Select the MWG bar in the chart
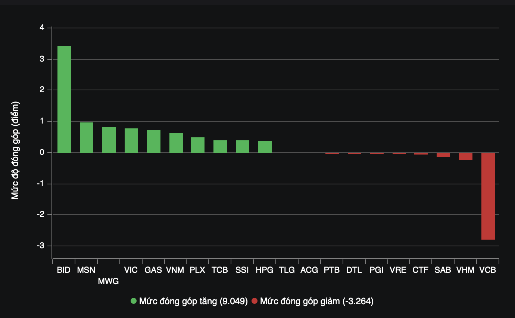Image resolution: width=515 pixels, height=318 pixels. tap(109, 140)
